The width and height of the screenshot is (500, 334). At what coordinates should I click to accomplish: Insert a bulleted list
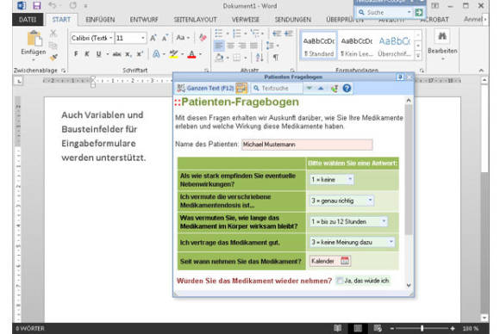pos(219,33)
